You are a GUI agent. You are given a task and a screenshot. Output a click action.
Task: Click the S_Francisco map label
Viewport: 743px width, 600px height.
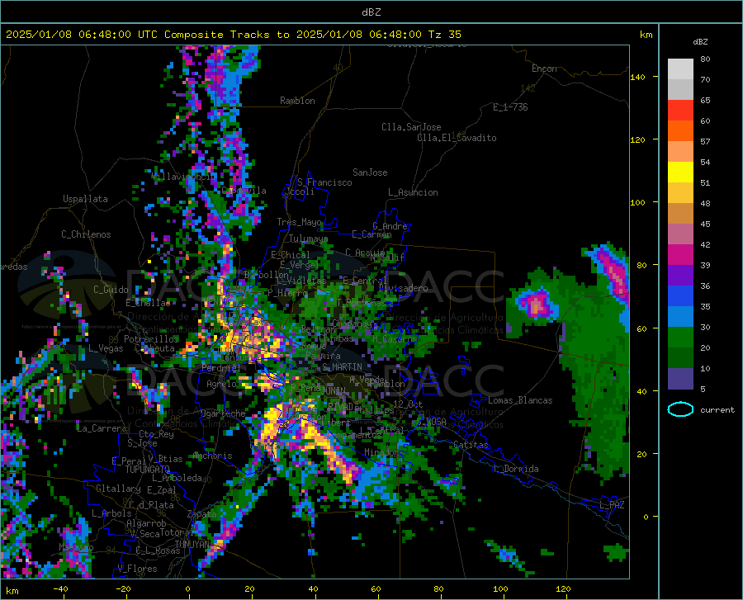click(324, 182)
